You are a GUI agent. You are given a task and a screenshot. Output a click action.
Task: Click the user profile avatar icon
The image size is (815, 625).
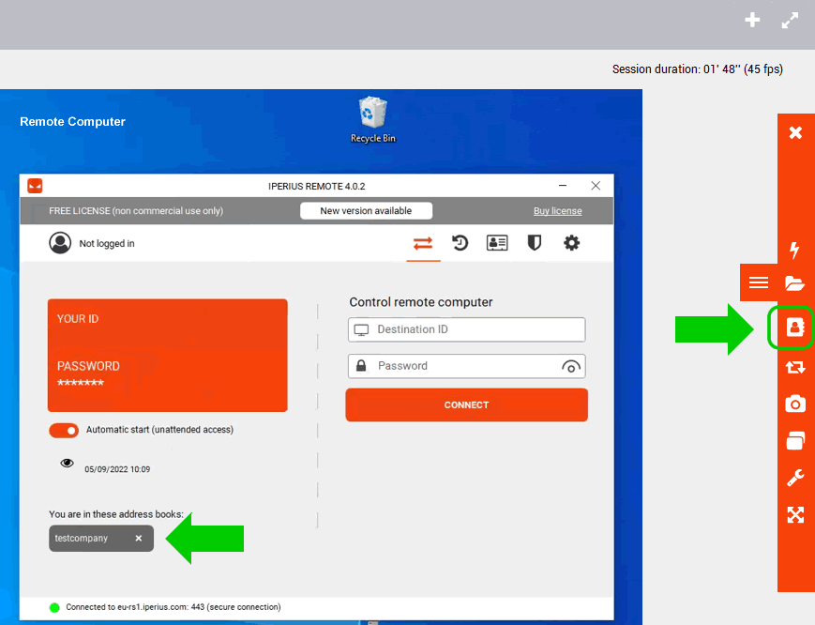[60, 243]
